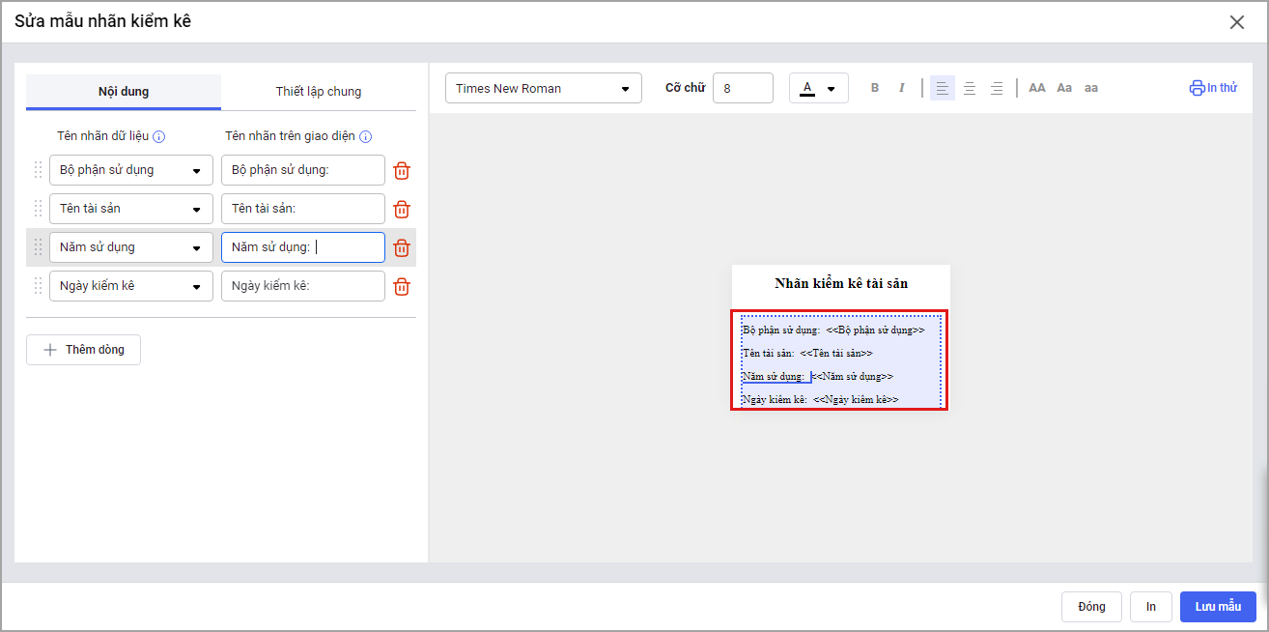Apply center text alignment
1269x632 pixels.
click(970, 88)
